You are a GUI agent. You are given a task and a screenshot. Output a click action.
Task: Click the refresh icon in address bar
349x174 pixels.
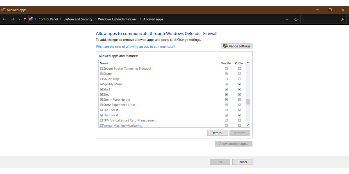pyautogui.click(x=296, y=19)
